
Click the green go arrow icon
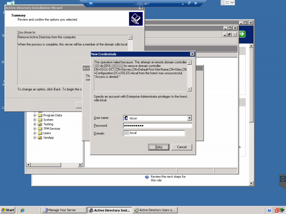[242, 34]
